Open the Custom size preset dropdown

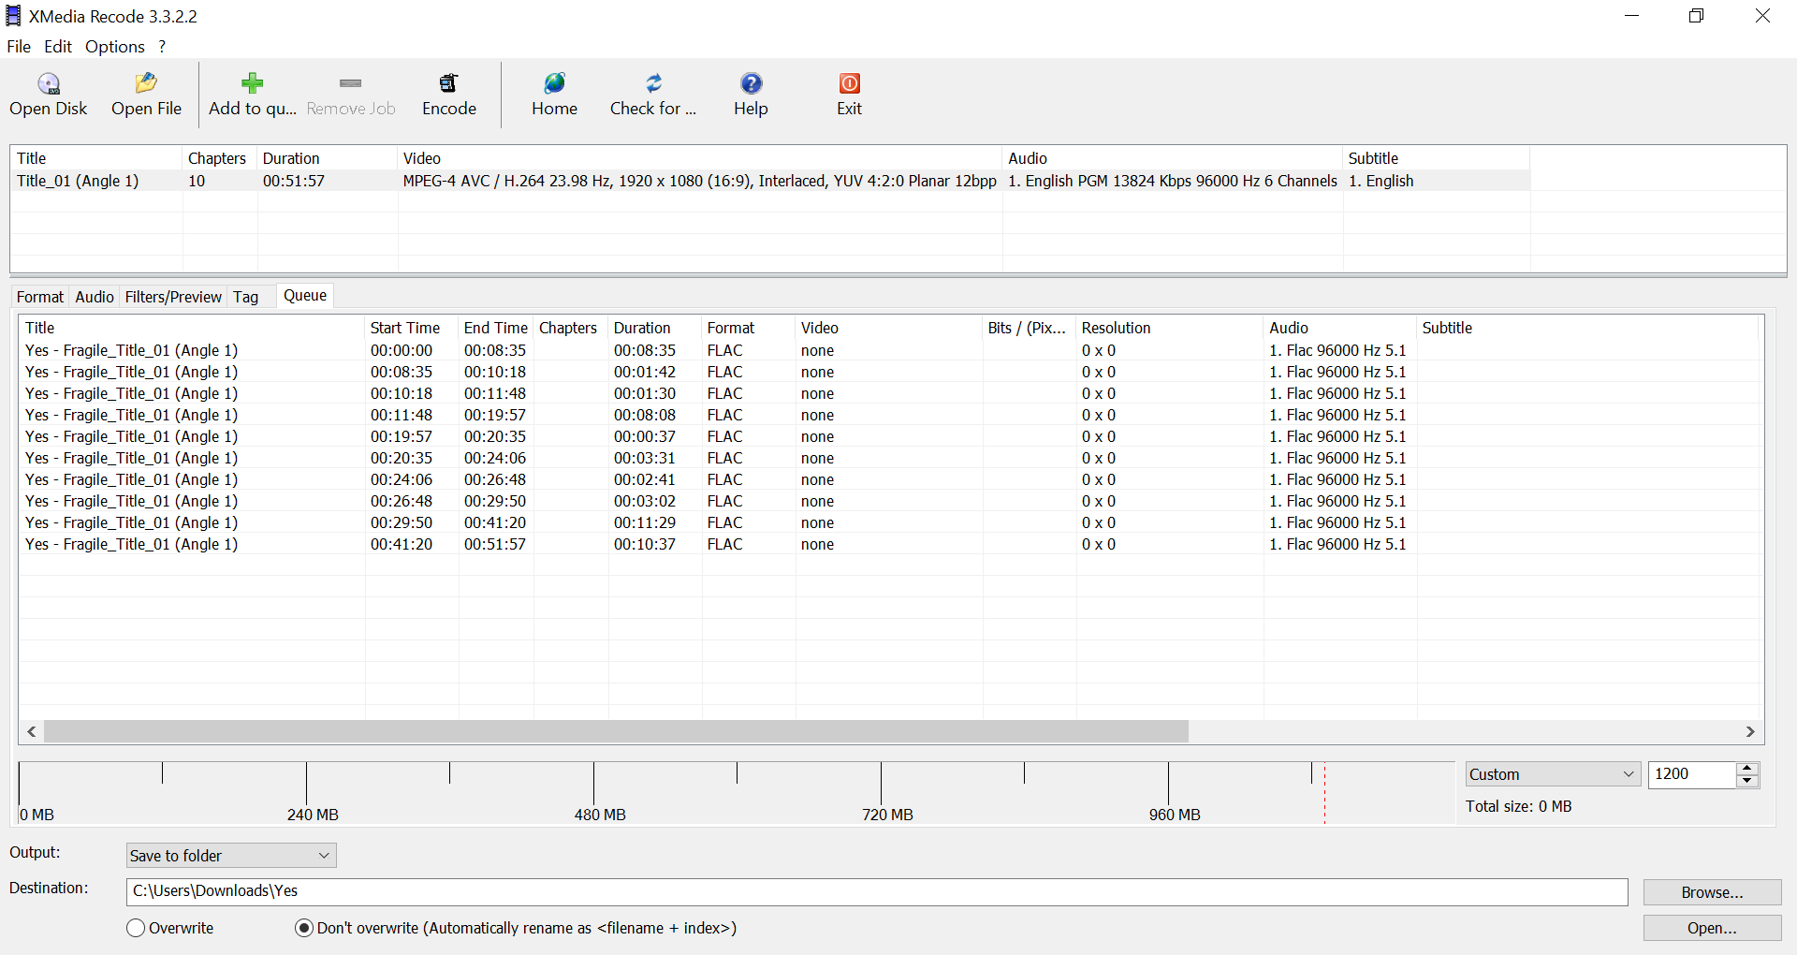point(1552,774)
